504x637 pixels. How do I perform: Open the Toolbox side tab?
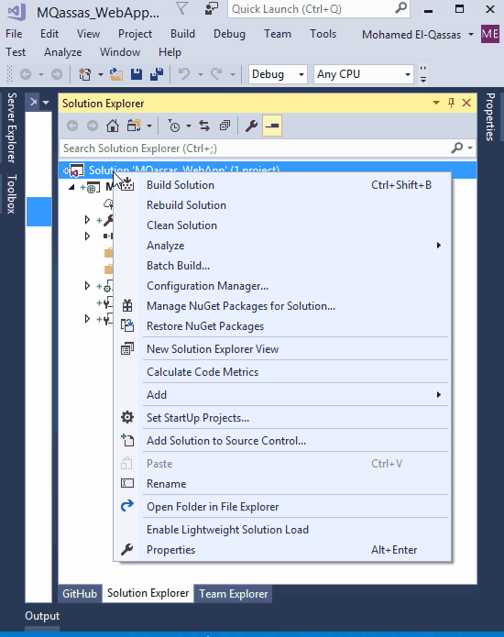11,193
